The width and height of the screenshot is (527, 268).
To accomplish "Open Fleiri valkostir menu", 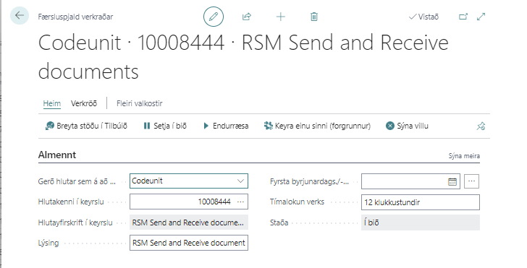I will [140, 103].
